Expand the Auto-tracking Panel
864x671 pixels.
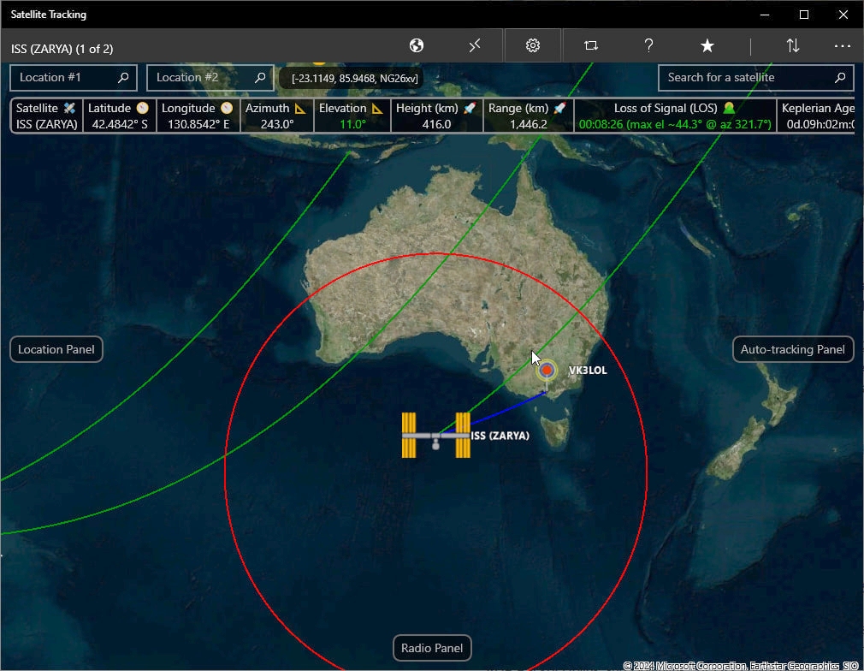[x=793, y=349]
